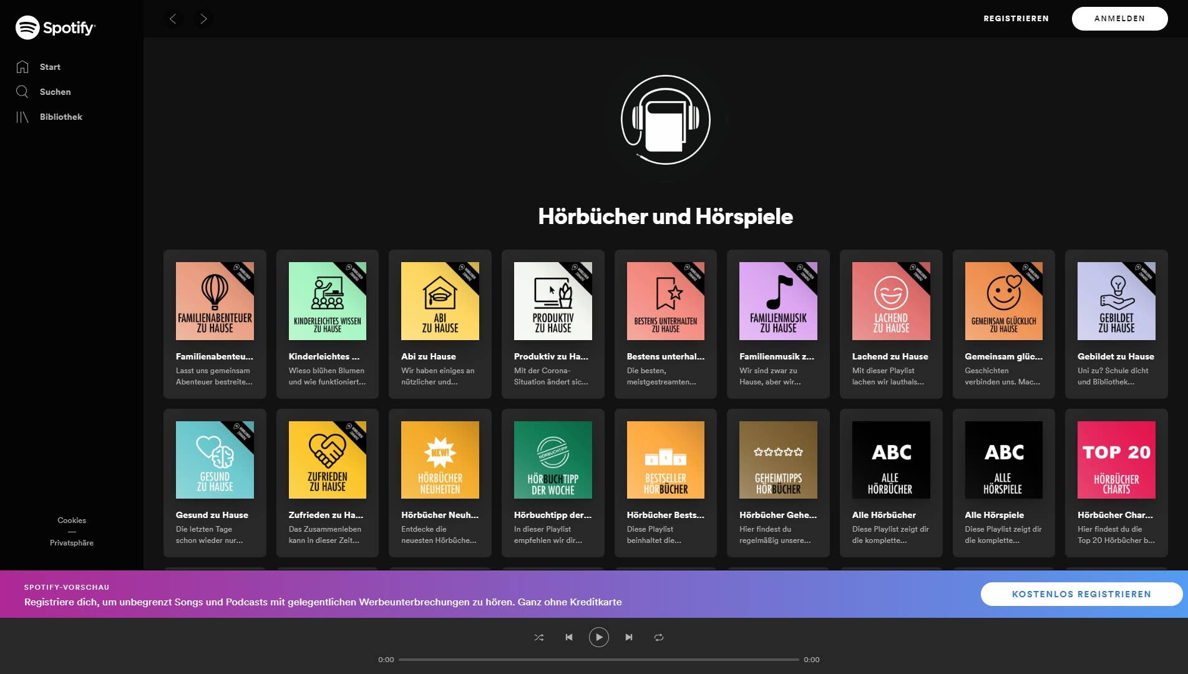Skip to the next track
The height and width of the screenshot is (674, 1188).
pos(629,637)
